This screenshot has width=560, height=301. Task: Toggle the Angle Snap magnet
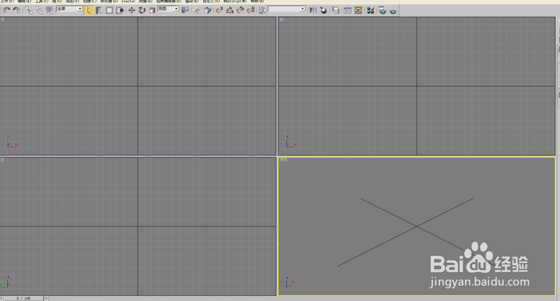(x=230, y=10)
